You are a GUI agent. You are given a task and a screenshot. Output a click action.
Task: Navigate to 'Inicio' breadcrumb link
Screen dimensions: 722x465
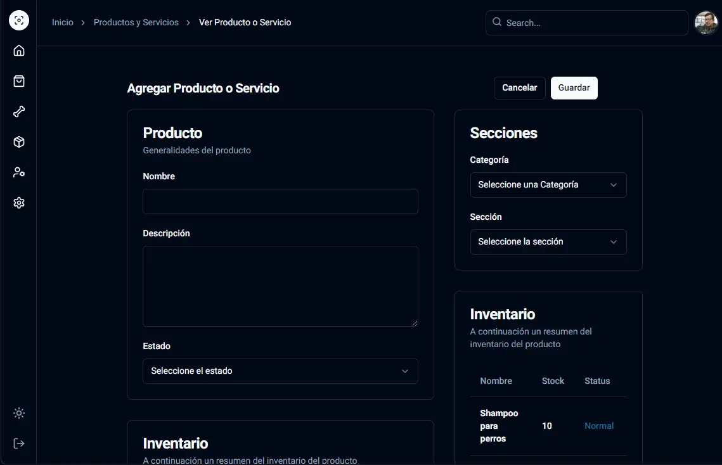[62, 22]
